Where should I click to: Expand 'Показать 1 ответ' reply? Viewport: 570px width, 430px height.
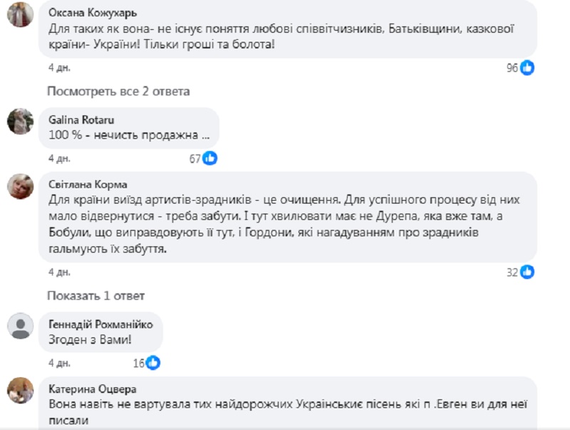point(95,295)
